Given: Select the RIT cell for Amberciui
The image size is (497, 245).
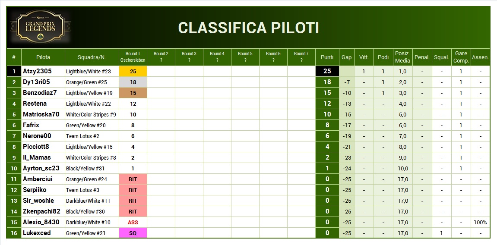Looking at the screenshot, I should (x=133, y=179).
